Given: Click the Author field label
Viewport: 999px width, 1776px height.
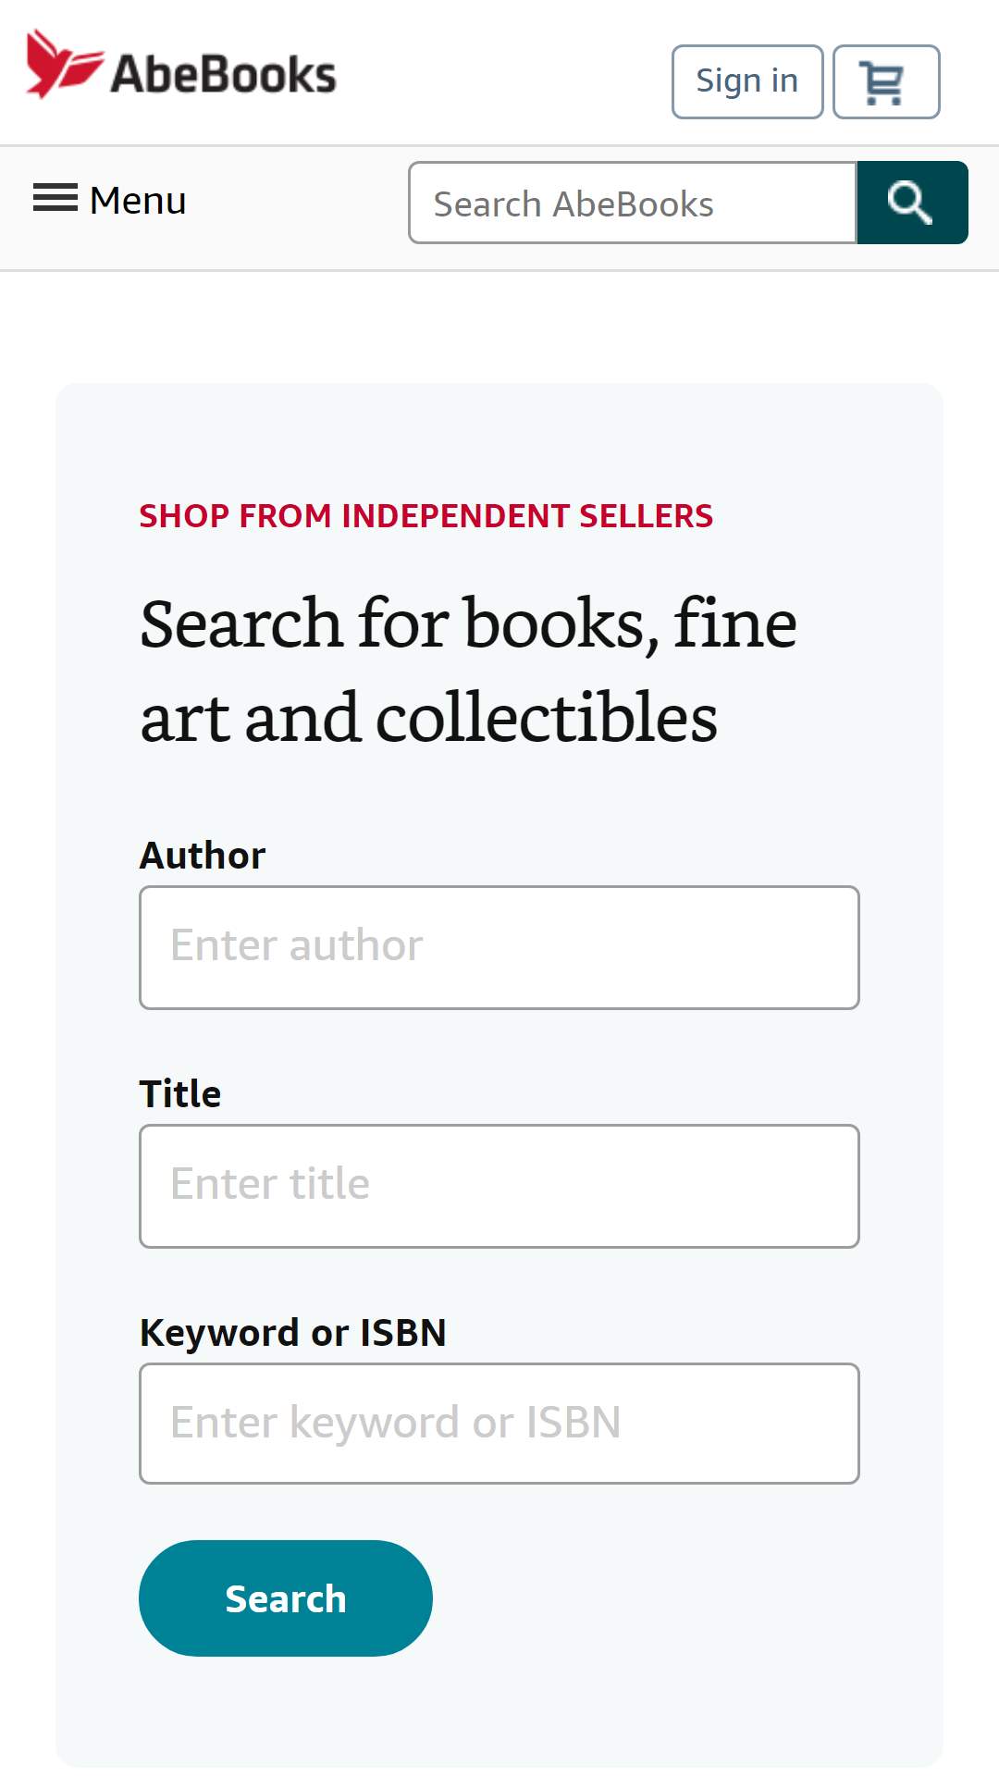Looking at the screenshot, I should point(203,856).
